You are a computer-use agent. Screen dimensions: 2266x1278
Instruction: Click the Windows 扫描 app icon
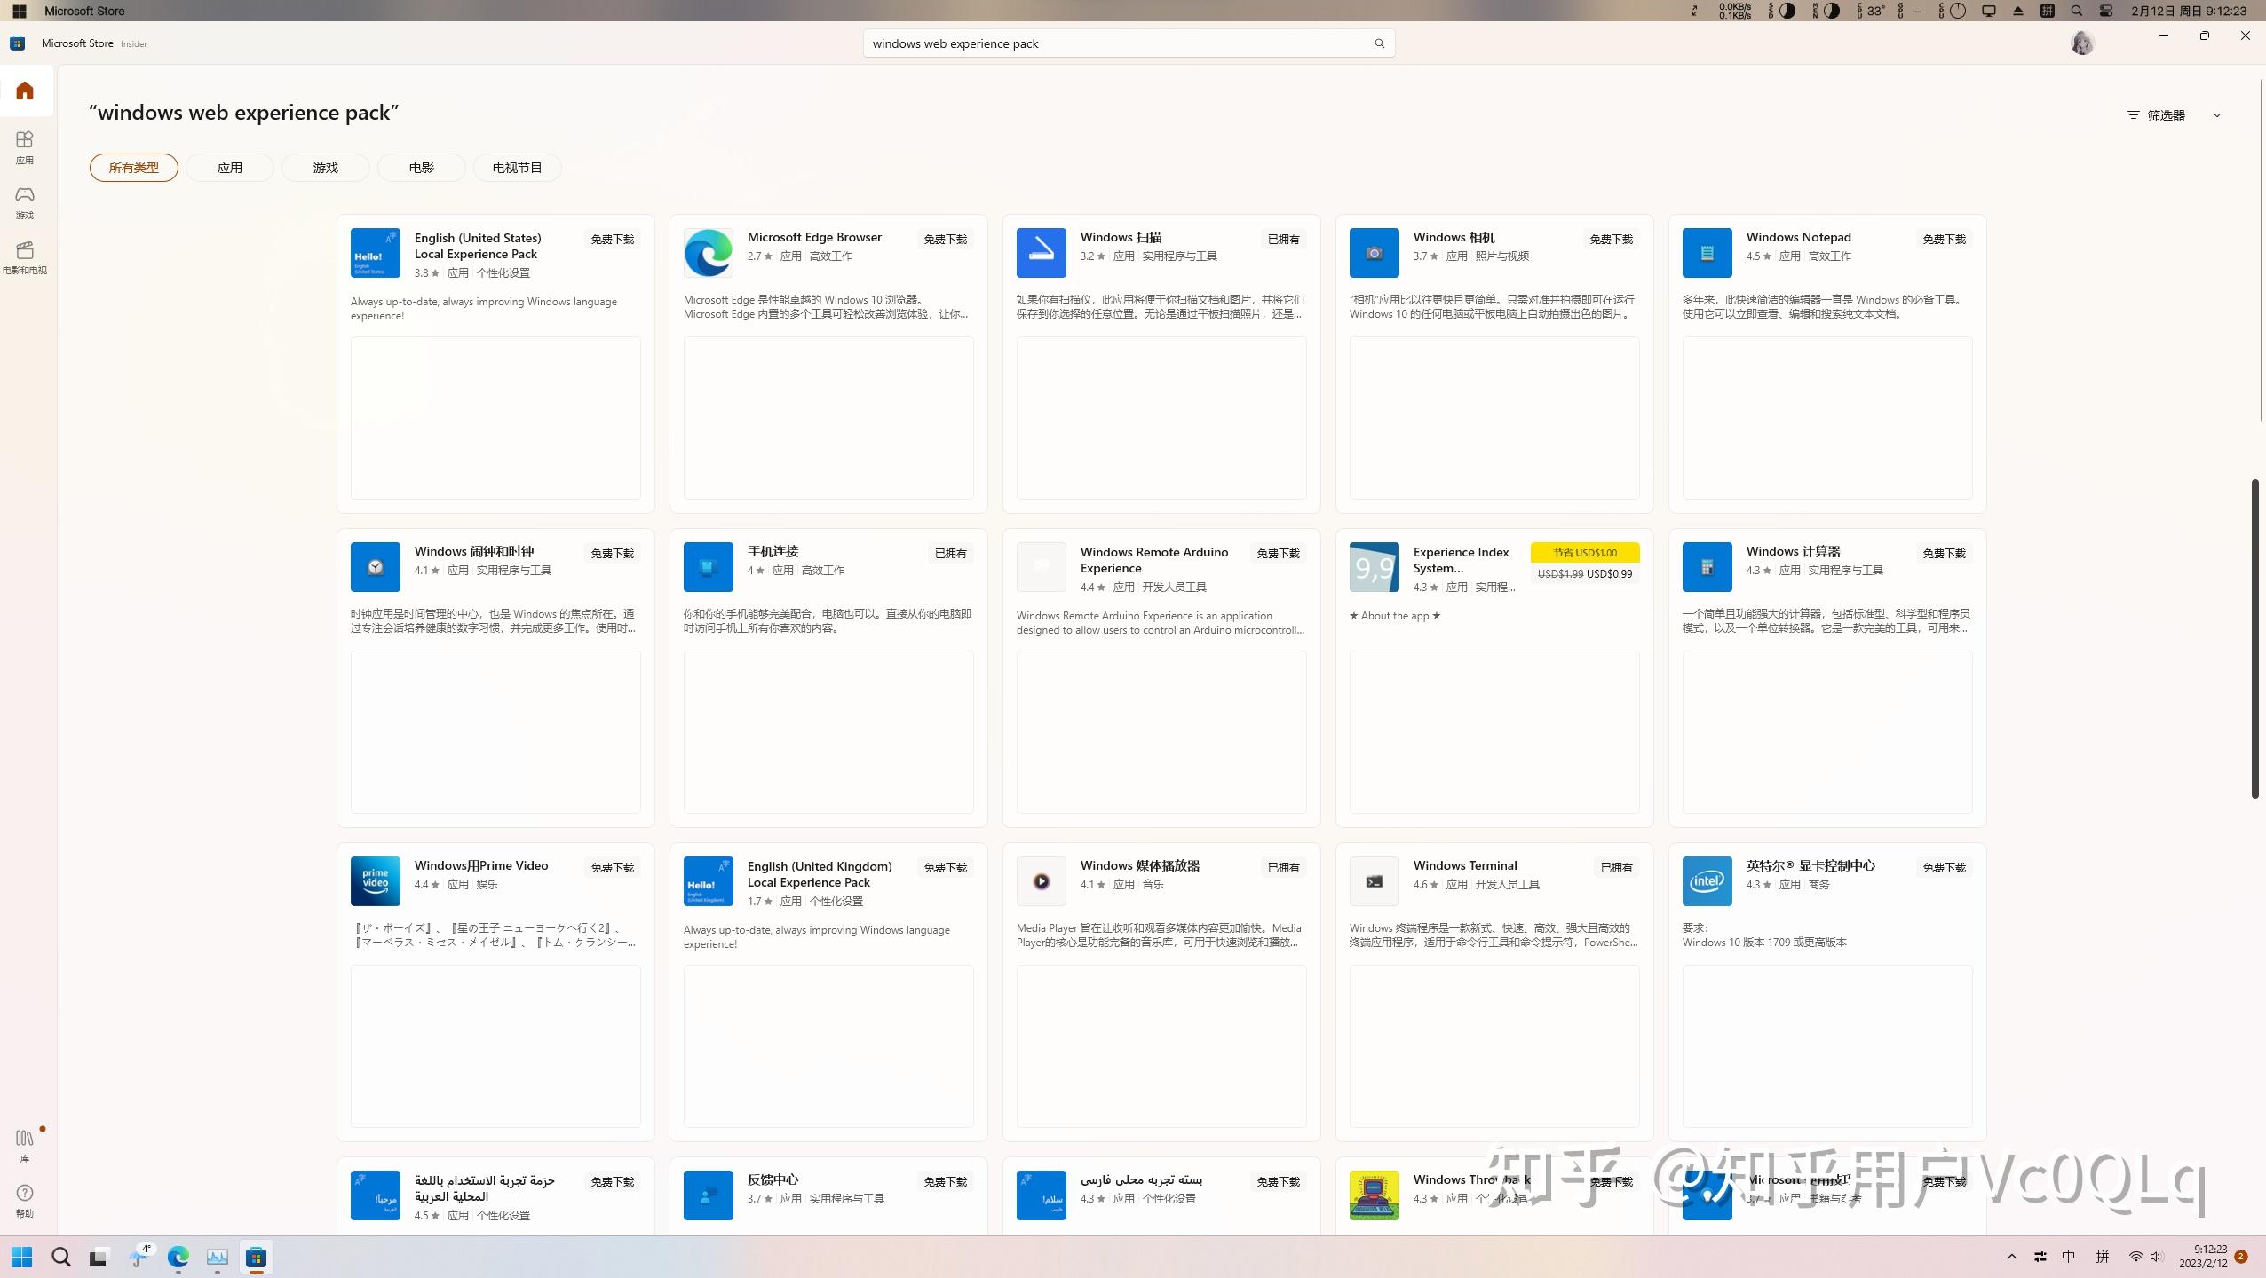(1041, 253)
